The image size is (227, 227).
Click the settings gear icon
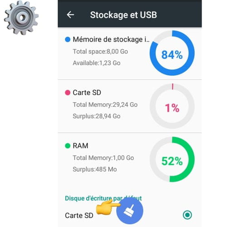(x=21, y=17)
